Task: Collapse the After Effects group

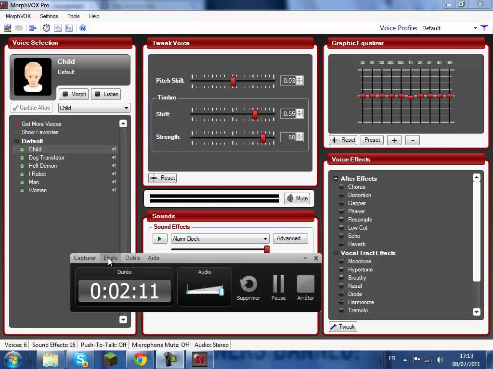Action: coord(336,178)
